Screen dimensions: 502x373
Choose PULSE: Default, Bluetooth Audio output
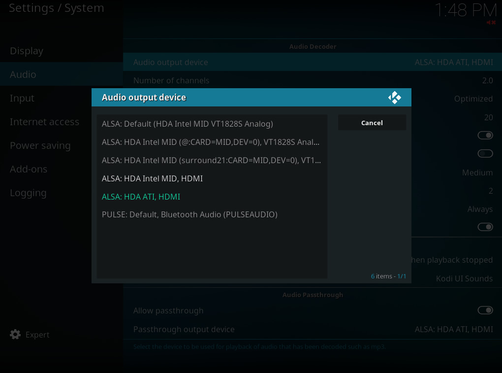[189, 214]
